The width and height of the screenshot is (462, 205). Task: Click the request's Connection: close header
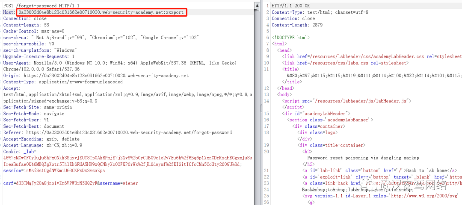[x=25, y=18]
